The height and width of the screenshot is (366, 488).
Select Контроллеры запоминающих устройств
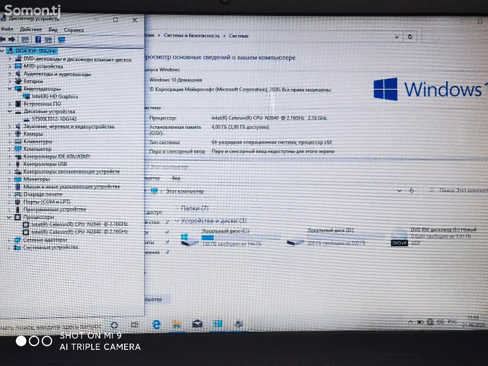pyautogui.click(x=71, y=171)
